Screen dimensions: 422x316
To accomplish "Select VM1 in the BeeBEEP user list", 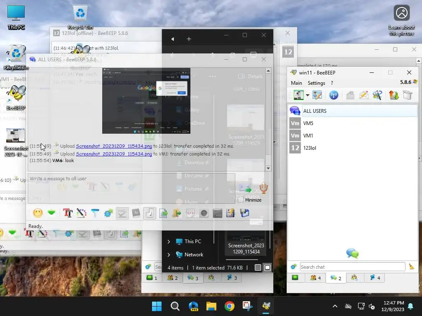I will 353,135.
